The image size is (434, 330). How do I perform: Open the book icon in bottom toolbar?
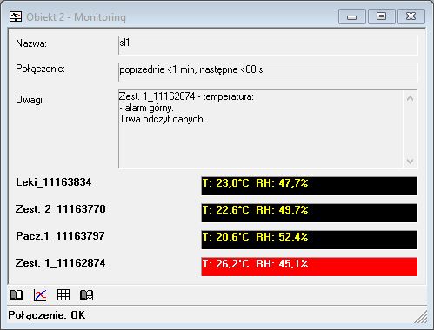pyautogui.click(x=16, y=295)
